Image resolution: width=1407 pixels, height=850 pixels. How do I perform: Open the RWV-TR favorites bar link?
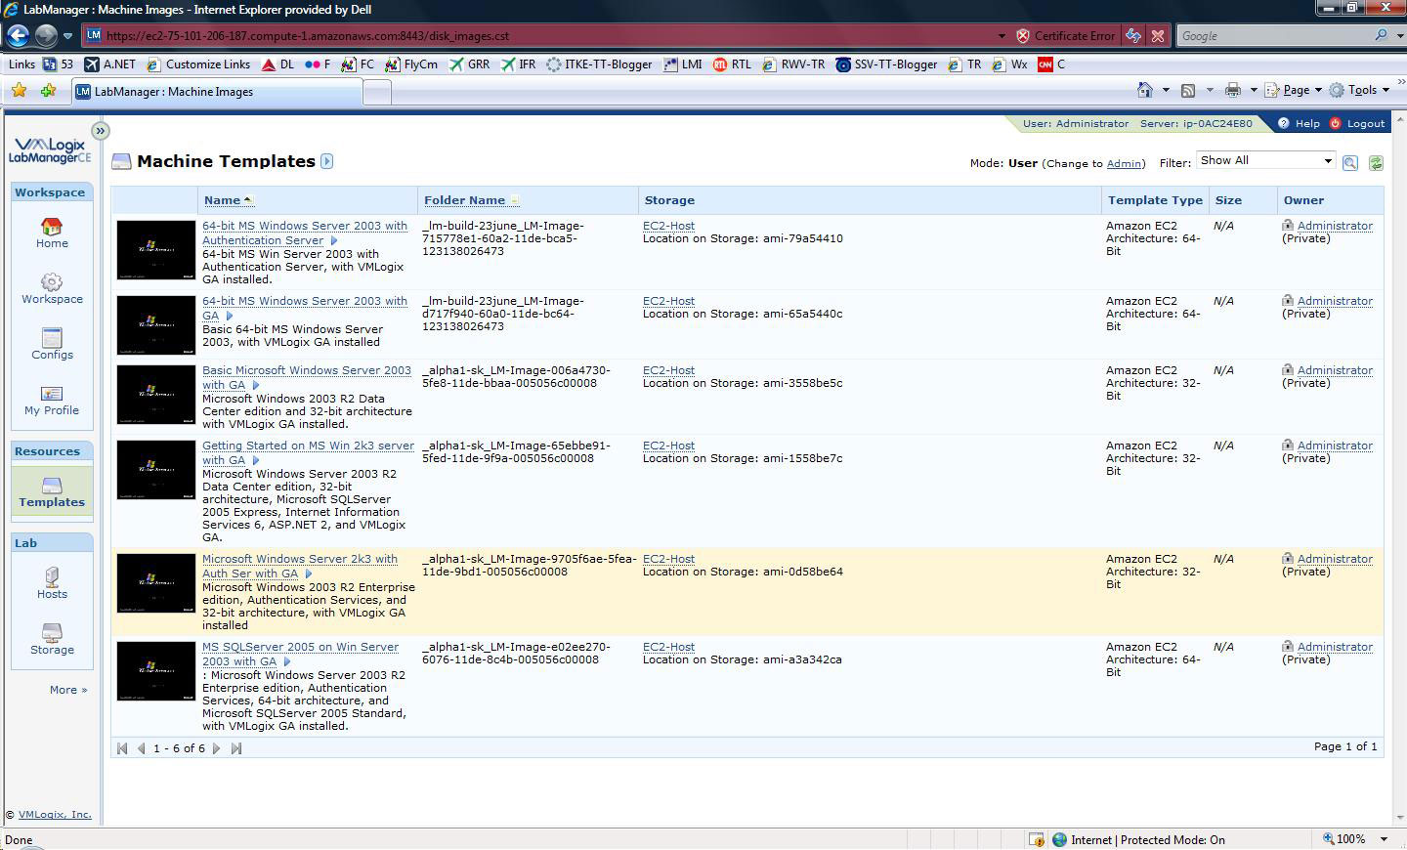point(793,64)
